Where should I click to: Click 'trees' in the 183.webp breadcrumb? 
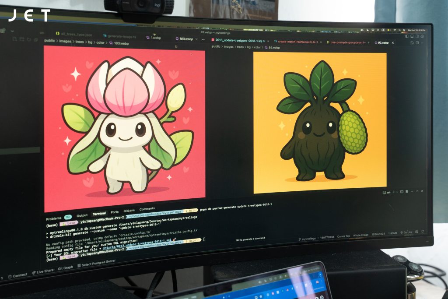[x=80, y=42]
